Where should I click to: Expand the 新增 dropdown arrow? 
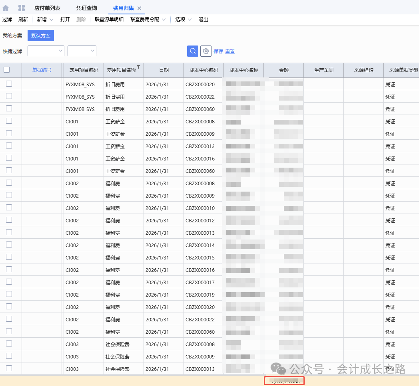[x=51, y=20]
